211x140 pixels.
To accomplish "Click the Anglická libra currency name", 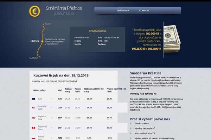I will tap(42, 118).
